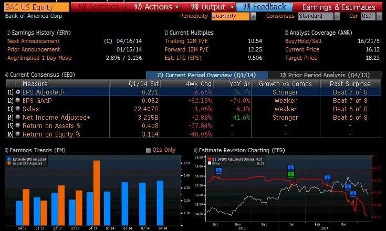Click the blue Q4 14 estimate bar
The height and width of the screenshot is (231, 386).
coord(160,203)
